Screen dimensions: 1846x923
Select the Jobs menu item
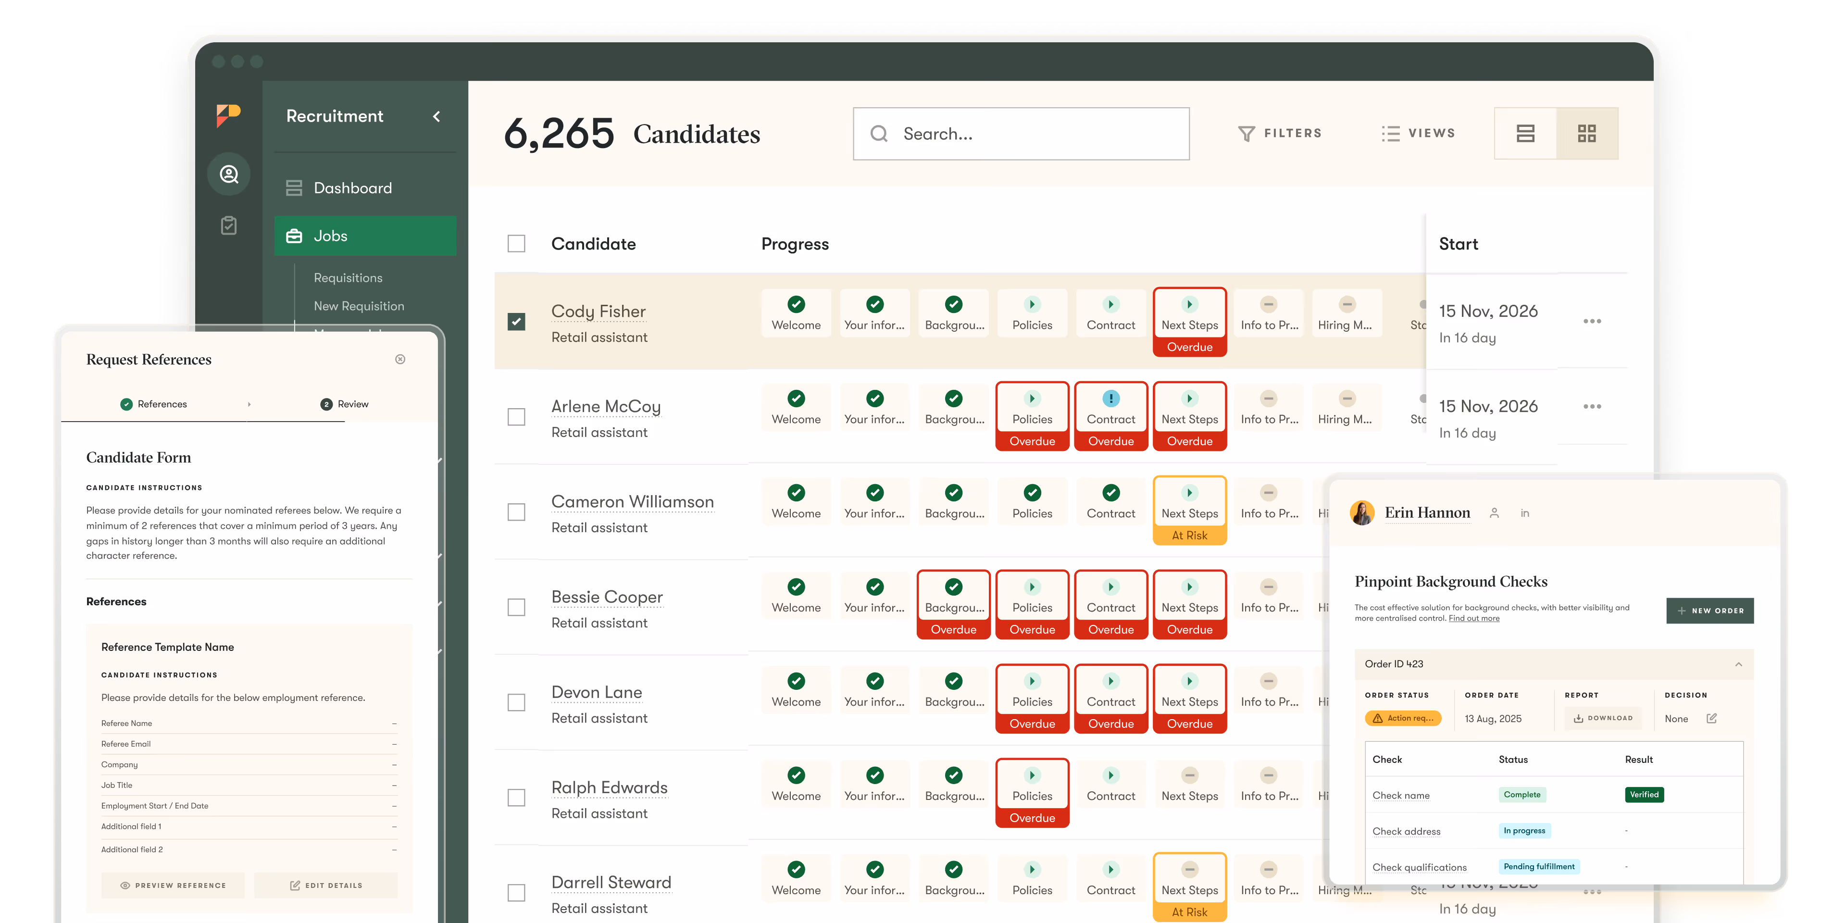(365, 236)
